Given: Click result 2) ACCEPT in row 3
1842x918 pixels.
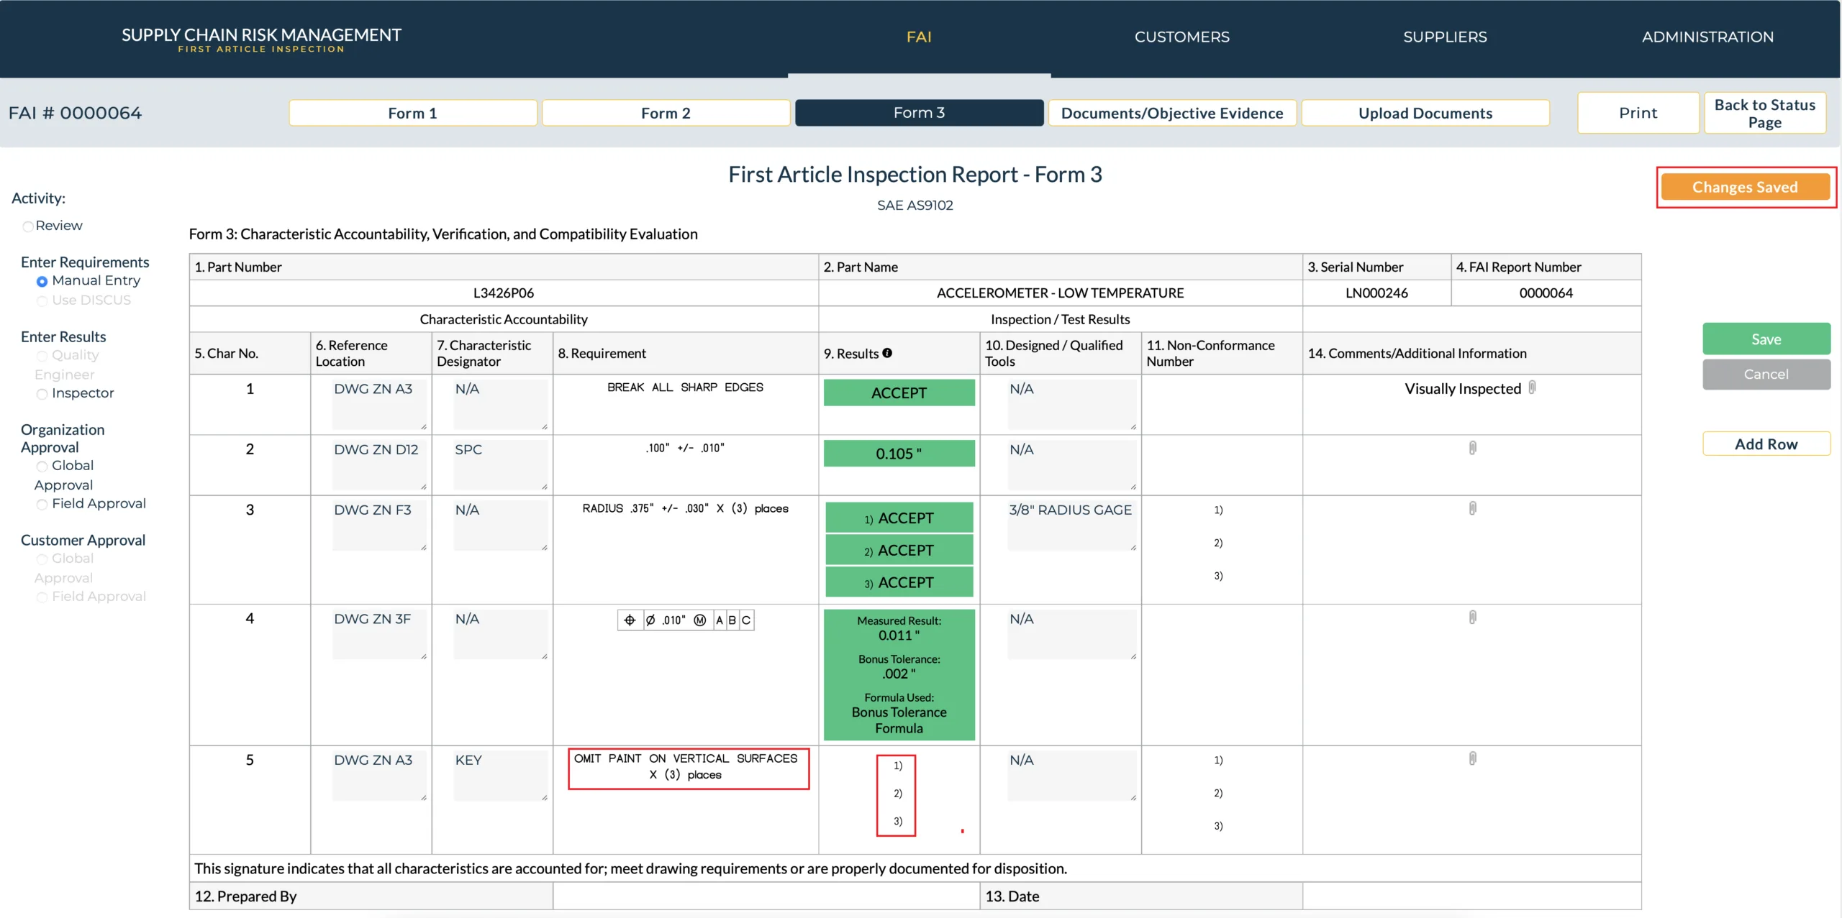Looking at the screenshot, I should [x=899, y=550].
